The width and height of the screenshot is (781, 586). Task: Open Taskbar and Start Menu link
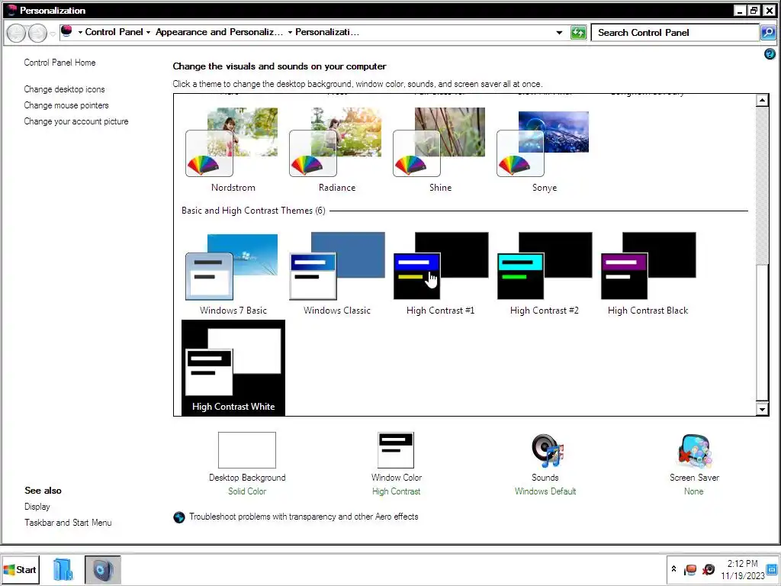[x=68, y=522]
